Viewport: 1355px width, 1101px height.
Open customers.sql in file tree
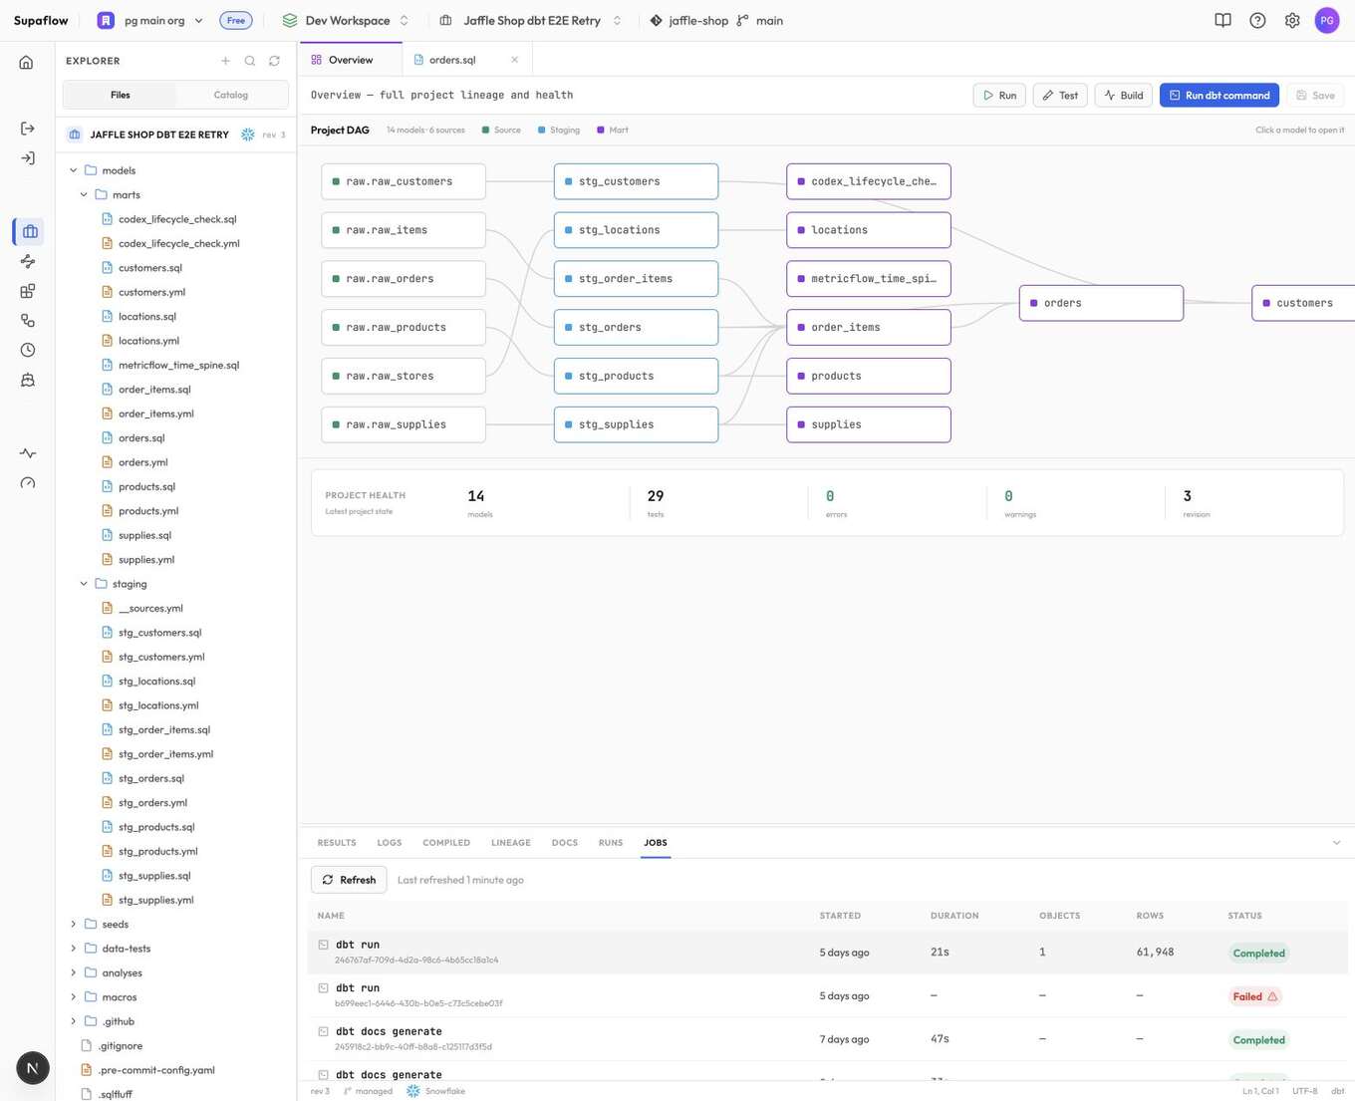[149, 268]
